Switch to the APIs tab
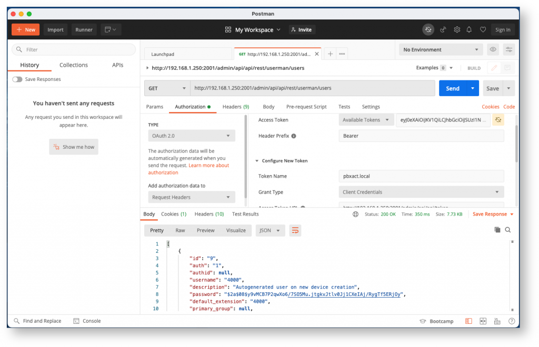 click(117, 65)
